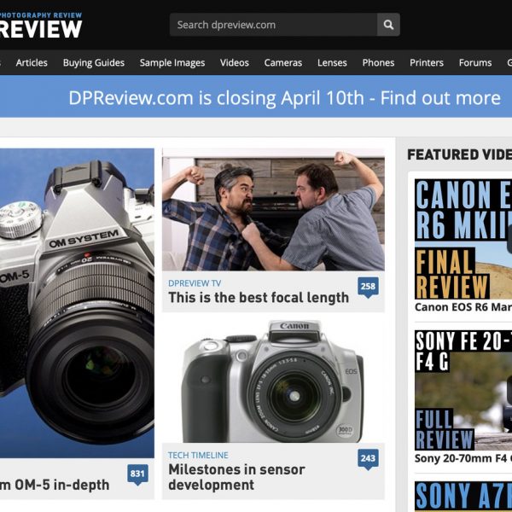Click the search magnifier icon button
This screenshot has width=512, height=512.
tap(388, 25)
